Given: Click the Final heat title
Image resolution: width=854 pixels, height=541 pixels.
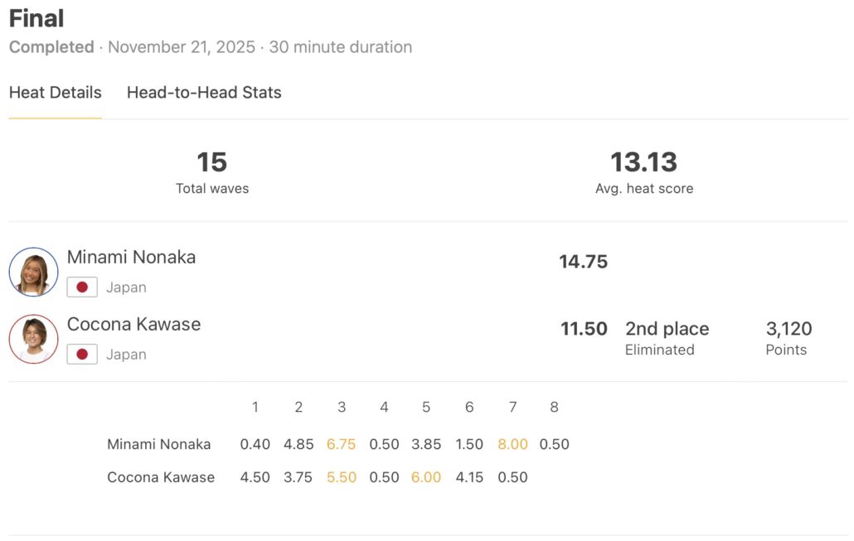Looking at the screenshot, I should pos(36,18).
